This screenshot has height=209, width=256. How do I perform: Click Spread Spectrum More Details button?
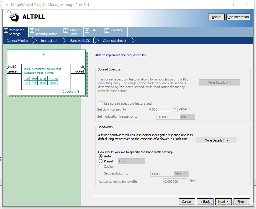point(219,83)
